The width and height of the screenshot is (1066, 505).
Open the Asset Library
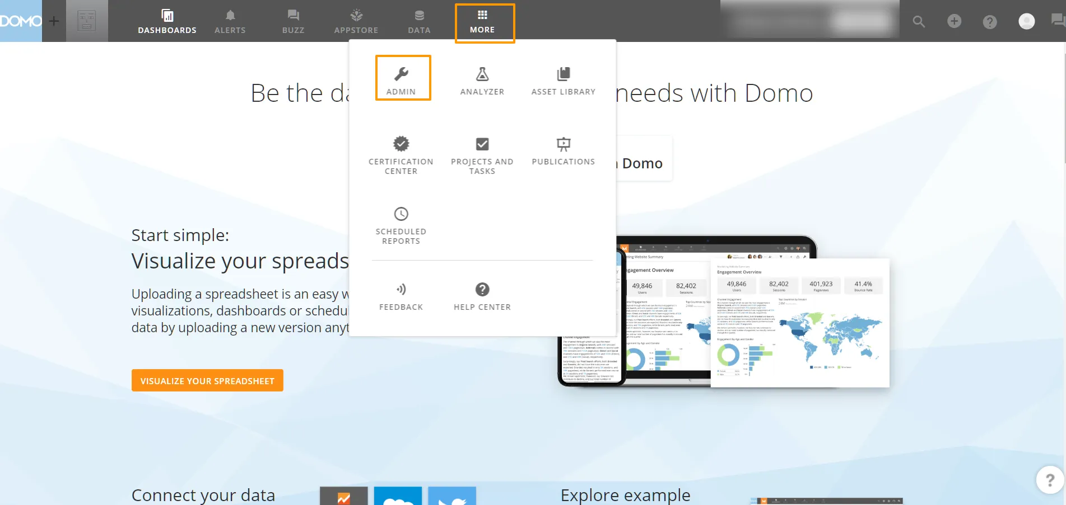click(x=564, y=81)
